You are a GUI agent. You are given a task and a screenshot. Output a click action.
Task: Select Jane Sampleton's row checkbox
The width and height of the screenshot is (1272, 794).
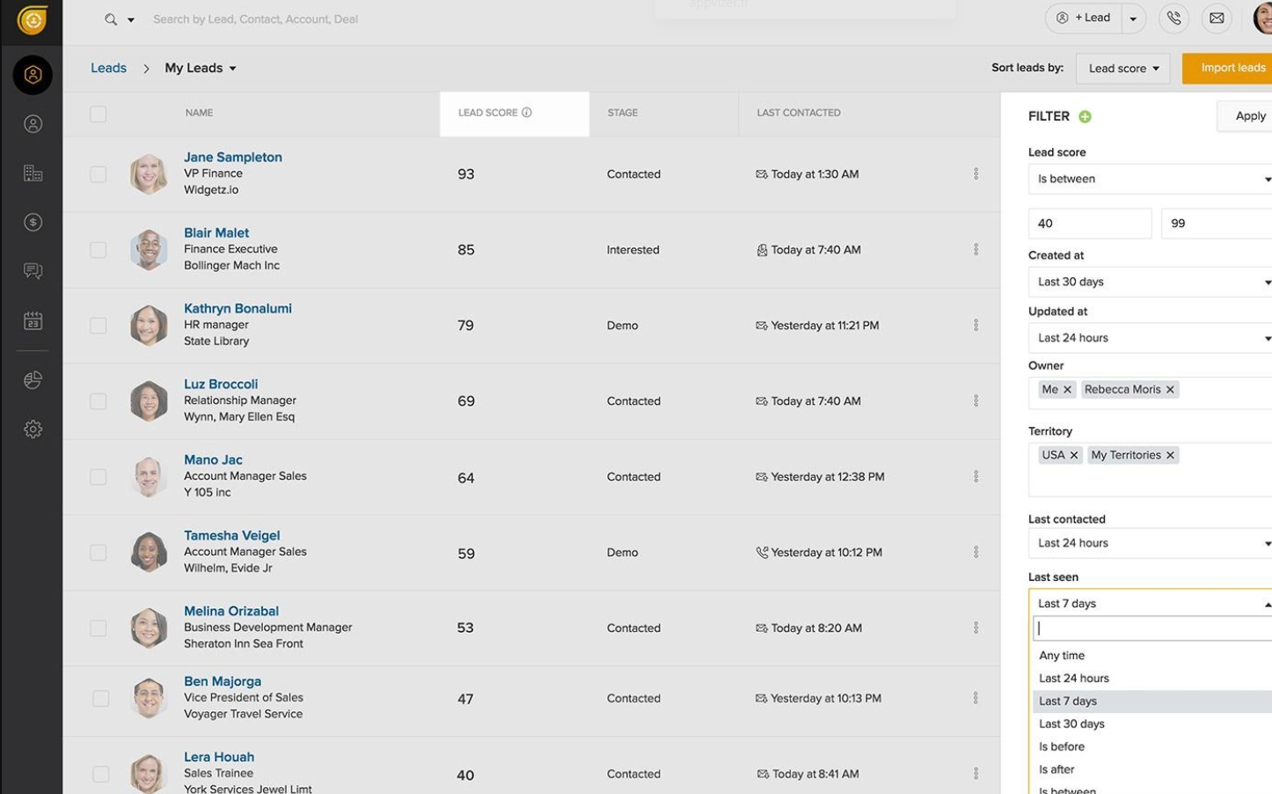99,174
